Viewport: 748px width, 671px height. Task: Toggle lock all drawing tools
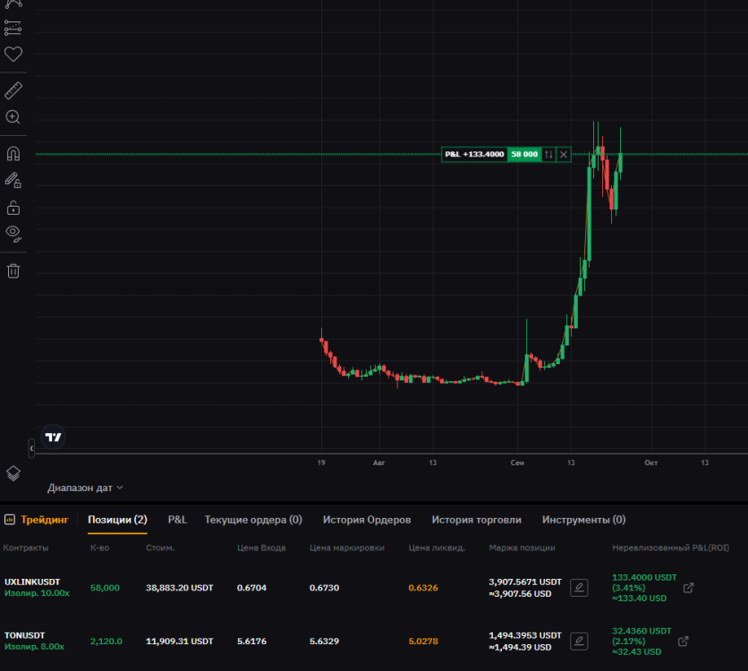[x=13, y=208]
